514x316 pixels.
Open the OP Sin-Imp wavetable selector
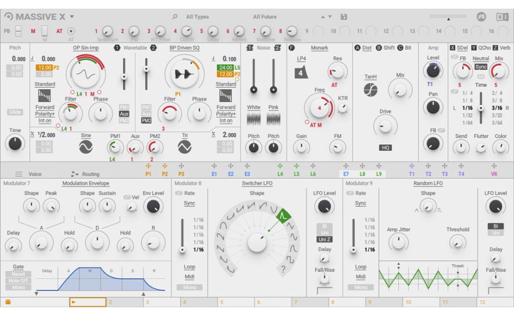(86, 48)
